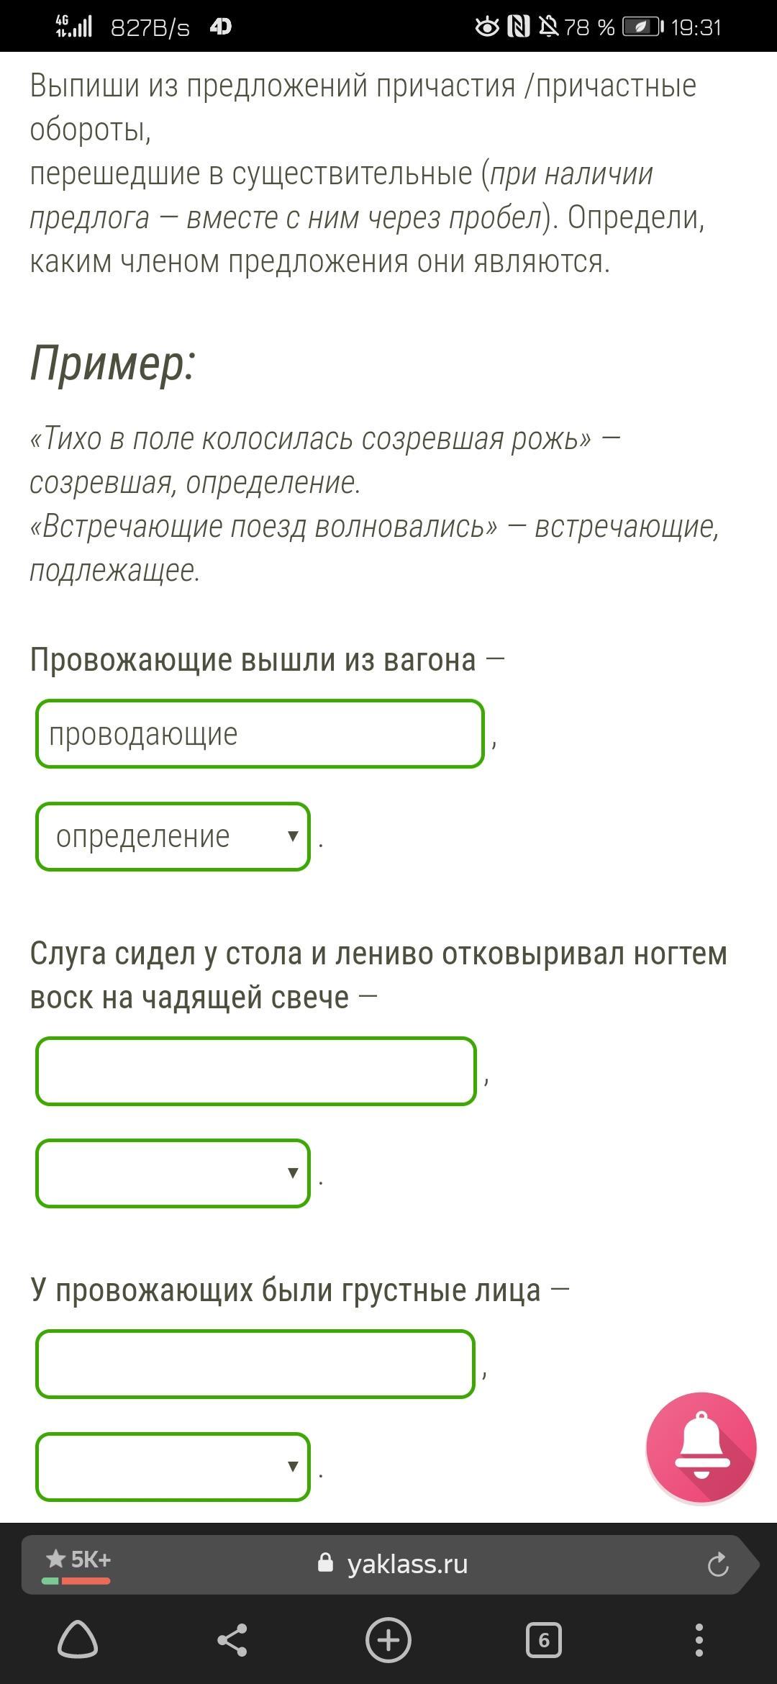
Task: Expand the dropdown under the candle sentence
Action: point(173,1173)
